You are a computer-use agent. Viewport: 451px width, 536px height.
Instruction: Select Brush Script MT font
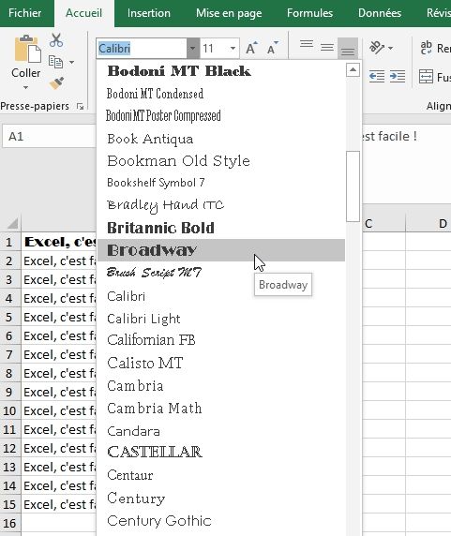point(221,273)
